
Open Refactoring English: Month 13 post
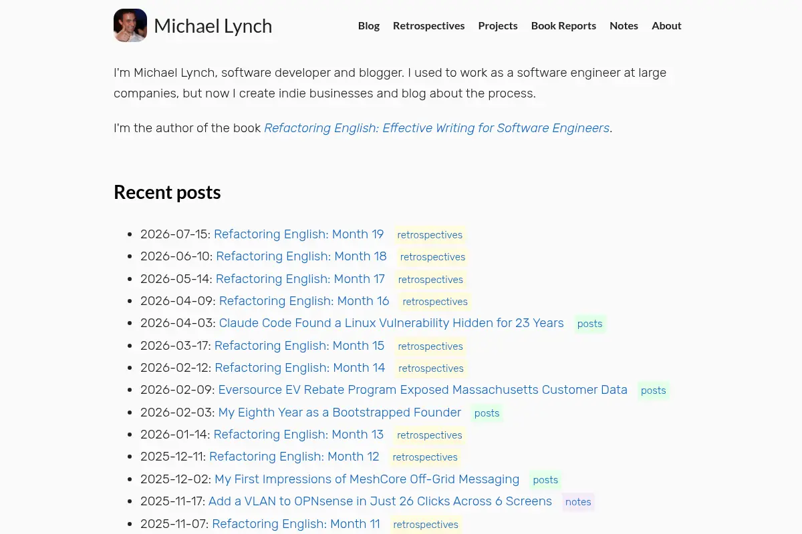pyautogui.click(x=299, y=435)
